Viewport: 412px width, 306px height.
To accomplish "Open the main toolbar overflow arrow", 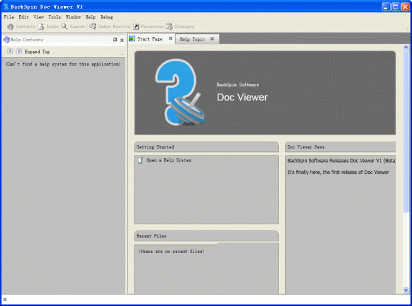I will click(x=407, y=29).
